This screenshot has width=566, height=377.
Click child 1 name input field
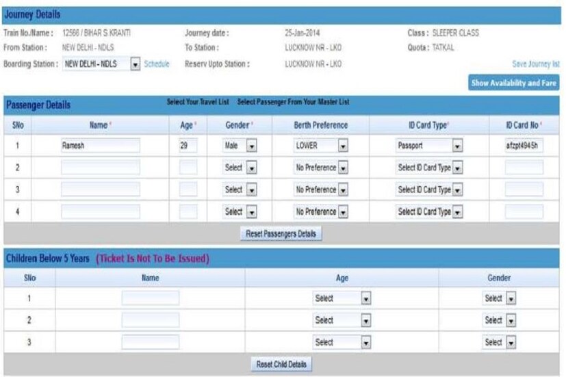point(150,298)
